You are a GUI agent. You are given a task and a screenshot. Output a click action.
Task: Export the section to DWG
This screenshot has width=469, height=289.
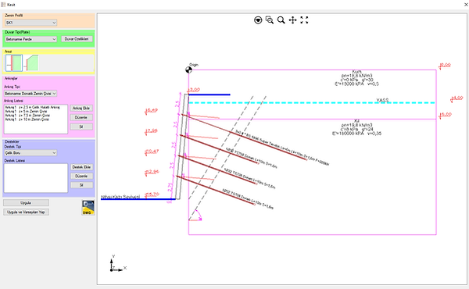[x=88, y=208]
